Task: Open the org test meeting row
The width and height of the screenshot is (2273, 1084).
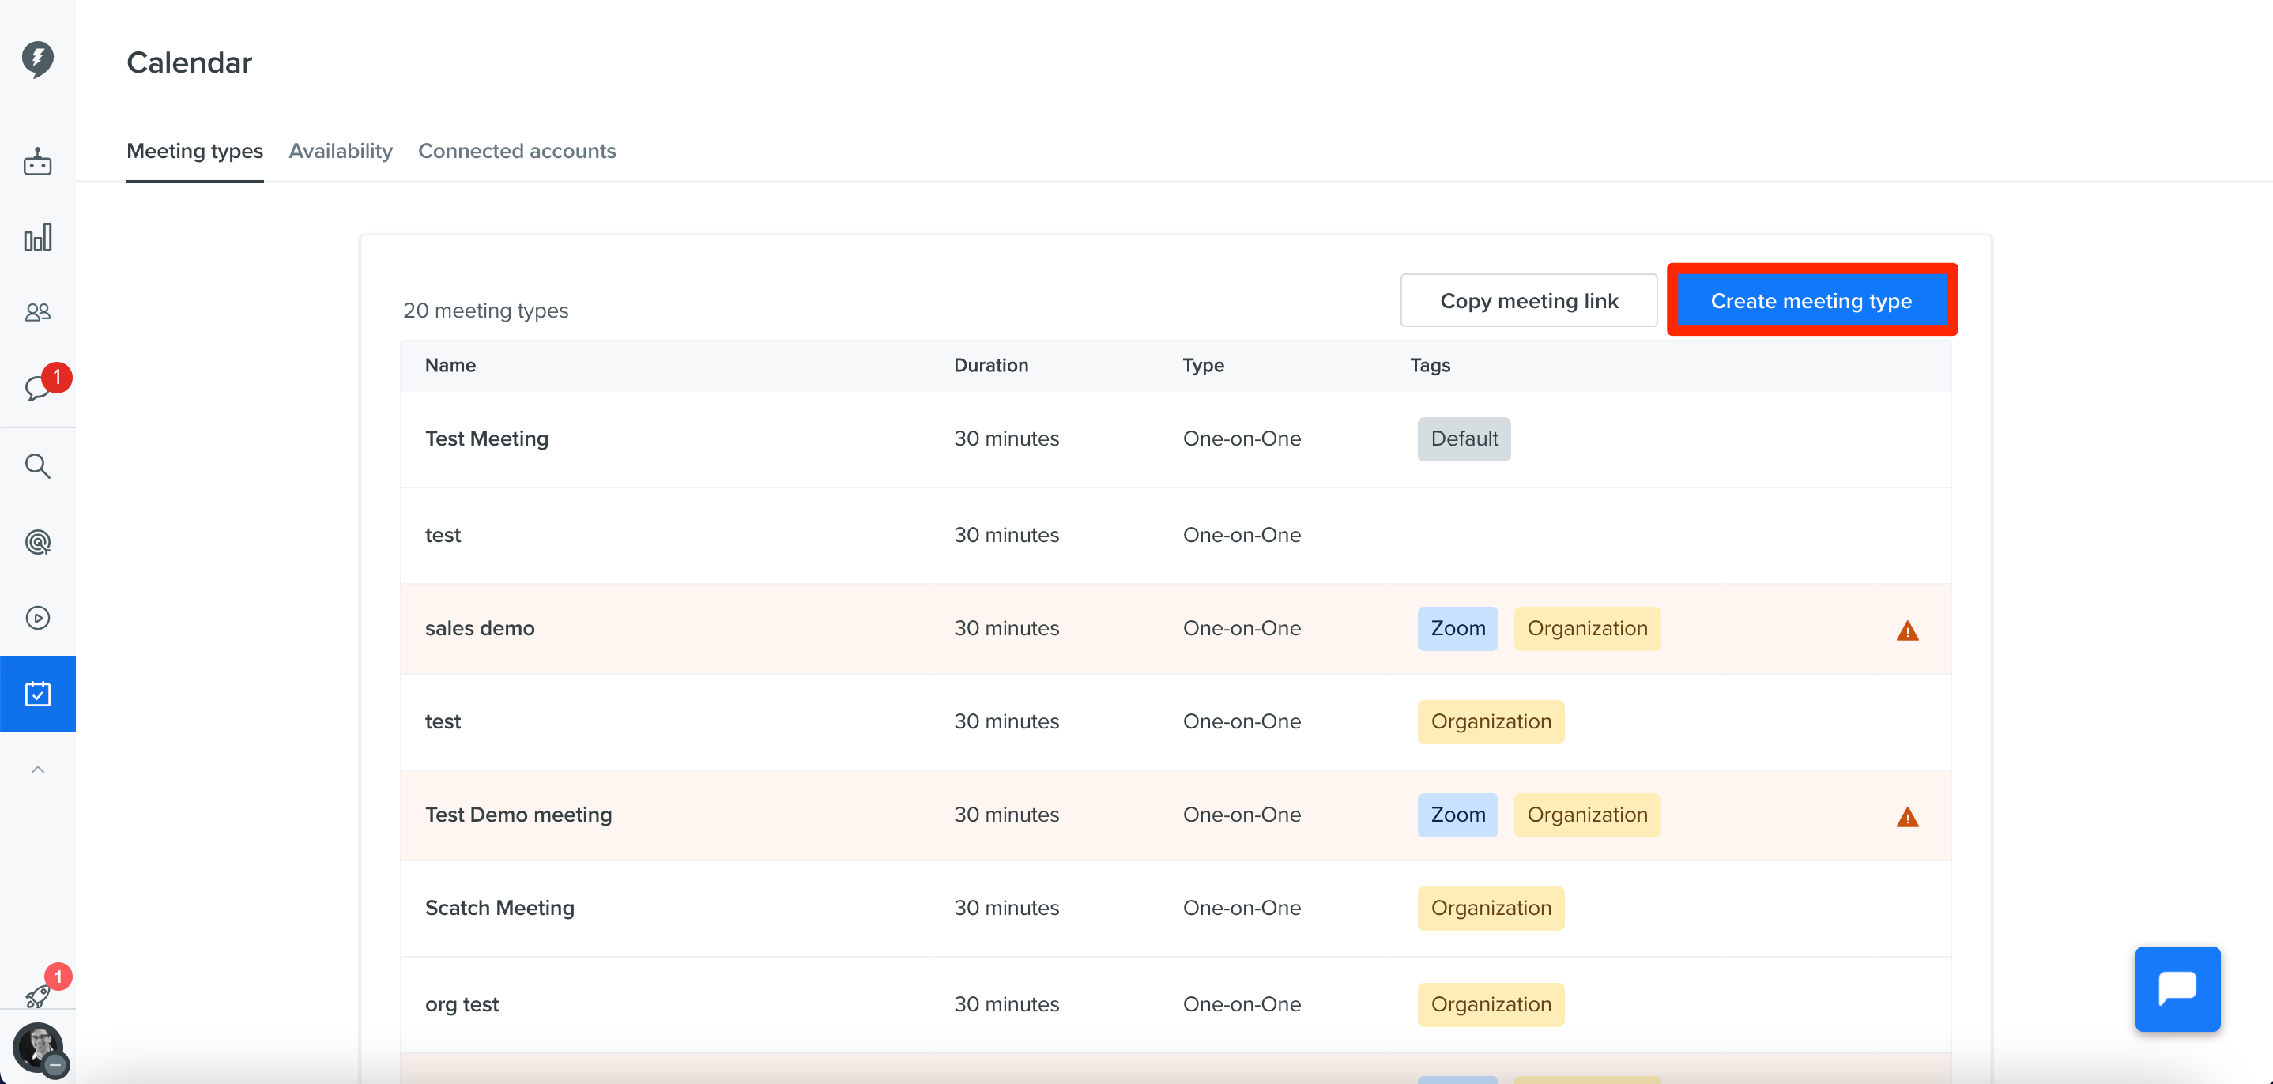Action: [x=1175, y=1005]
